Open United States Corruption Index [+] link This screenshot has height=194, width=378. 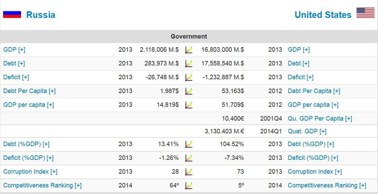[x=314, y=172]
